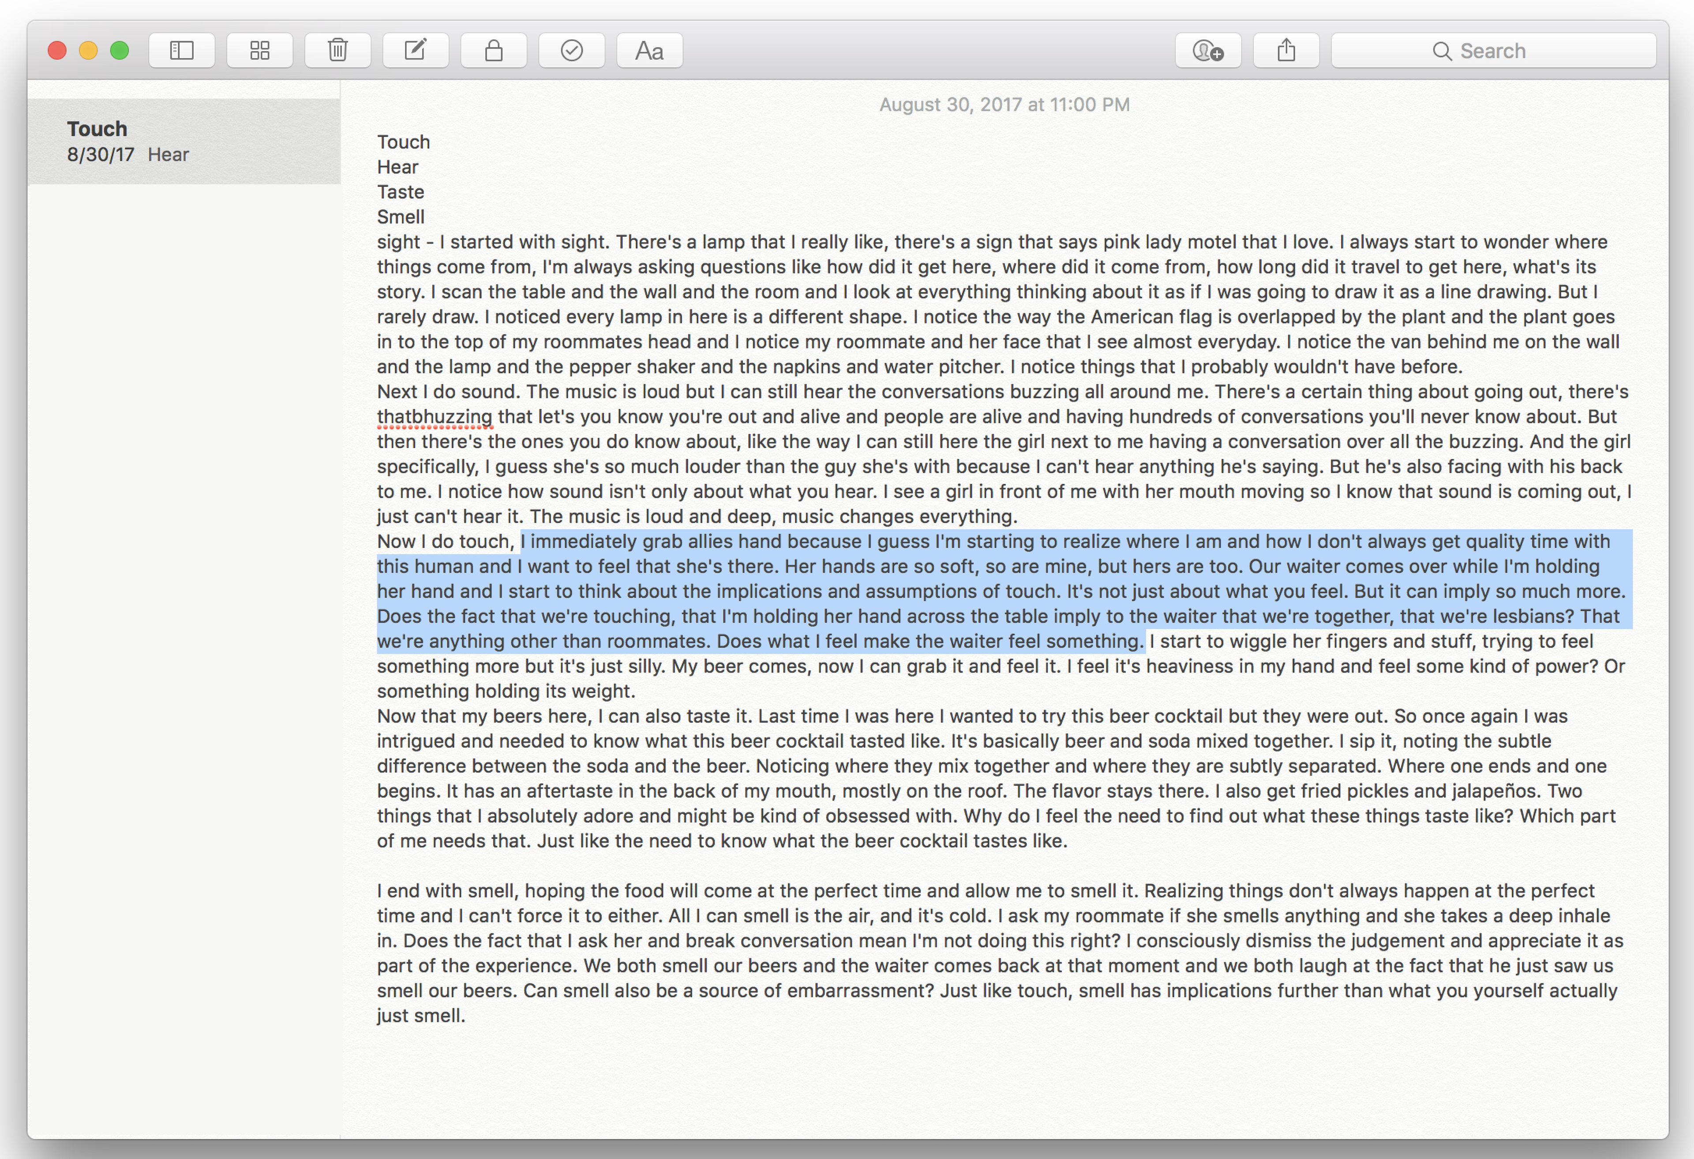Lock this note with padlock icon
The width and height of the screenshot is (1694, 1159).
(494, 50)
